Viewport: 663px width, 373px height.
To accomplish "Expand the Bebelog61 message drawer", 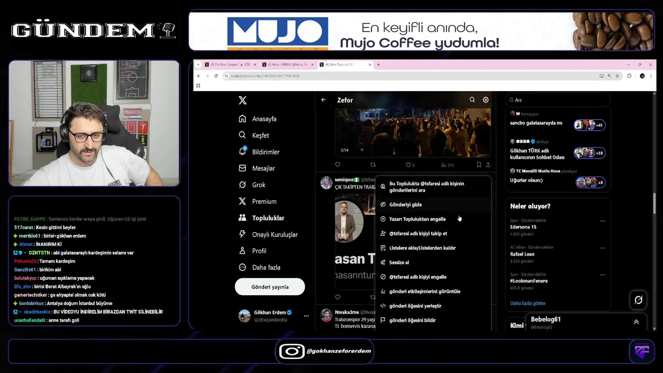I will (636, 322).
